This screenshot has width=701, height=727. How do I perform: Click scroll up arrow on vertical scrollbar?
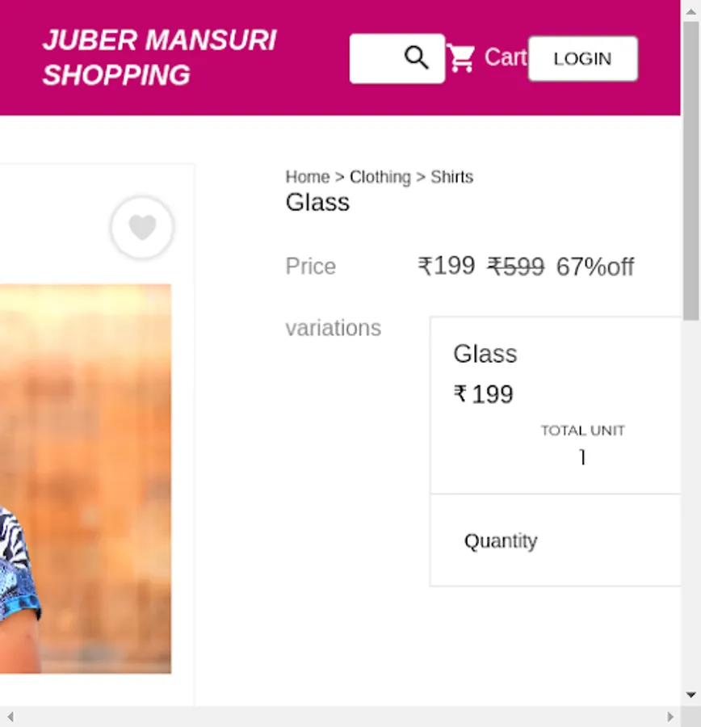pyautogui.click(x=691, y=11)
